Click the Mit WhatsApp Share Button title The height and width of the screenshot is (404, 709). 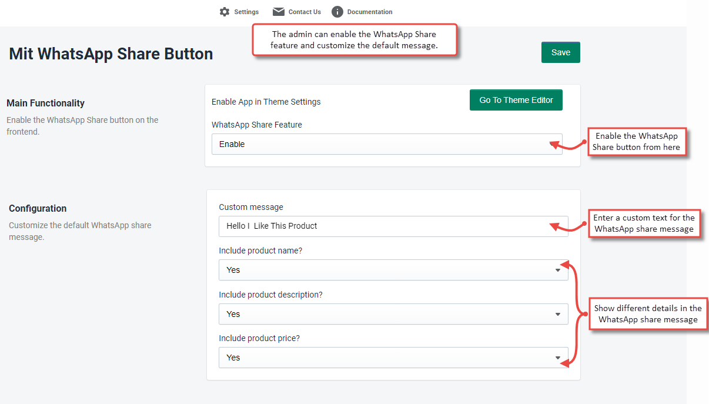pos(111,54)
